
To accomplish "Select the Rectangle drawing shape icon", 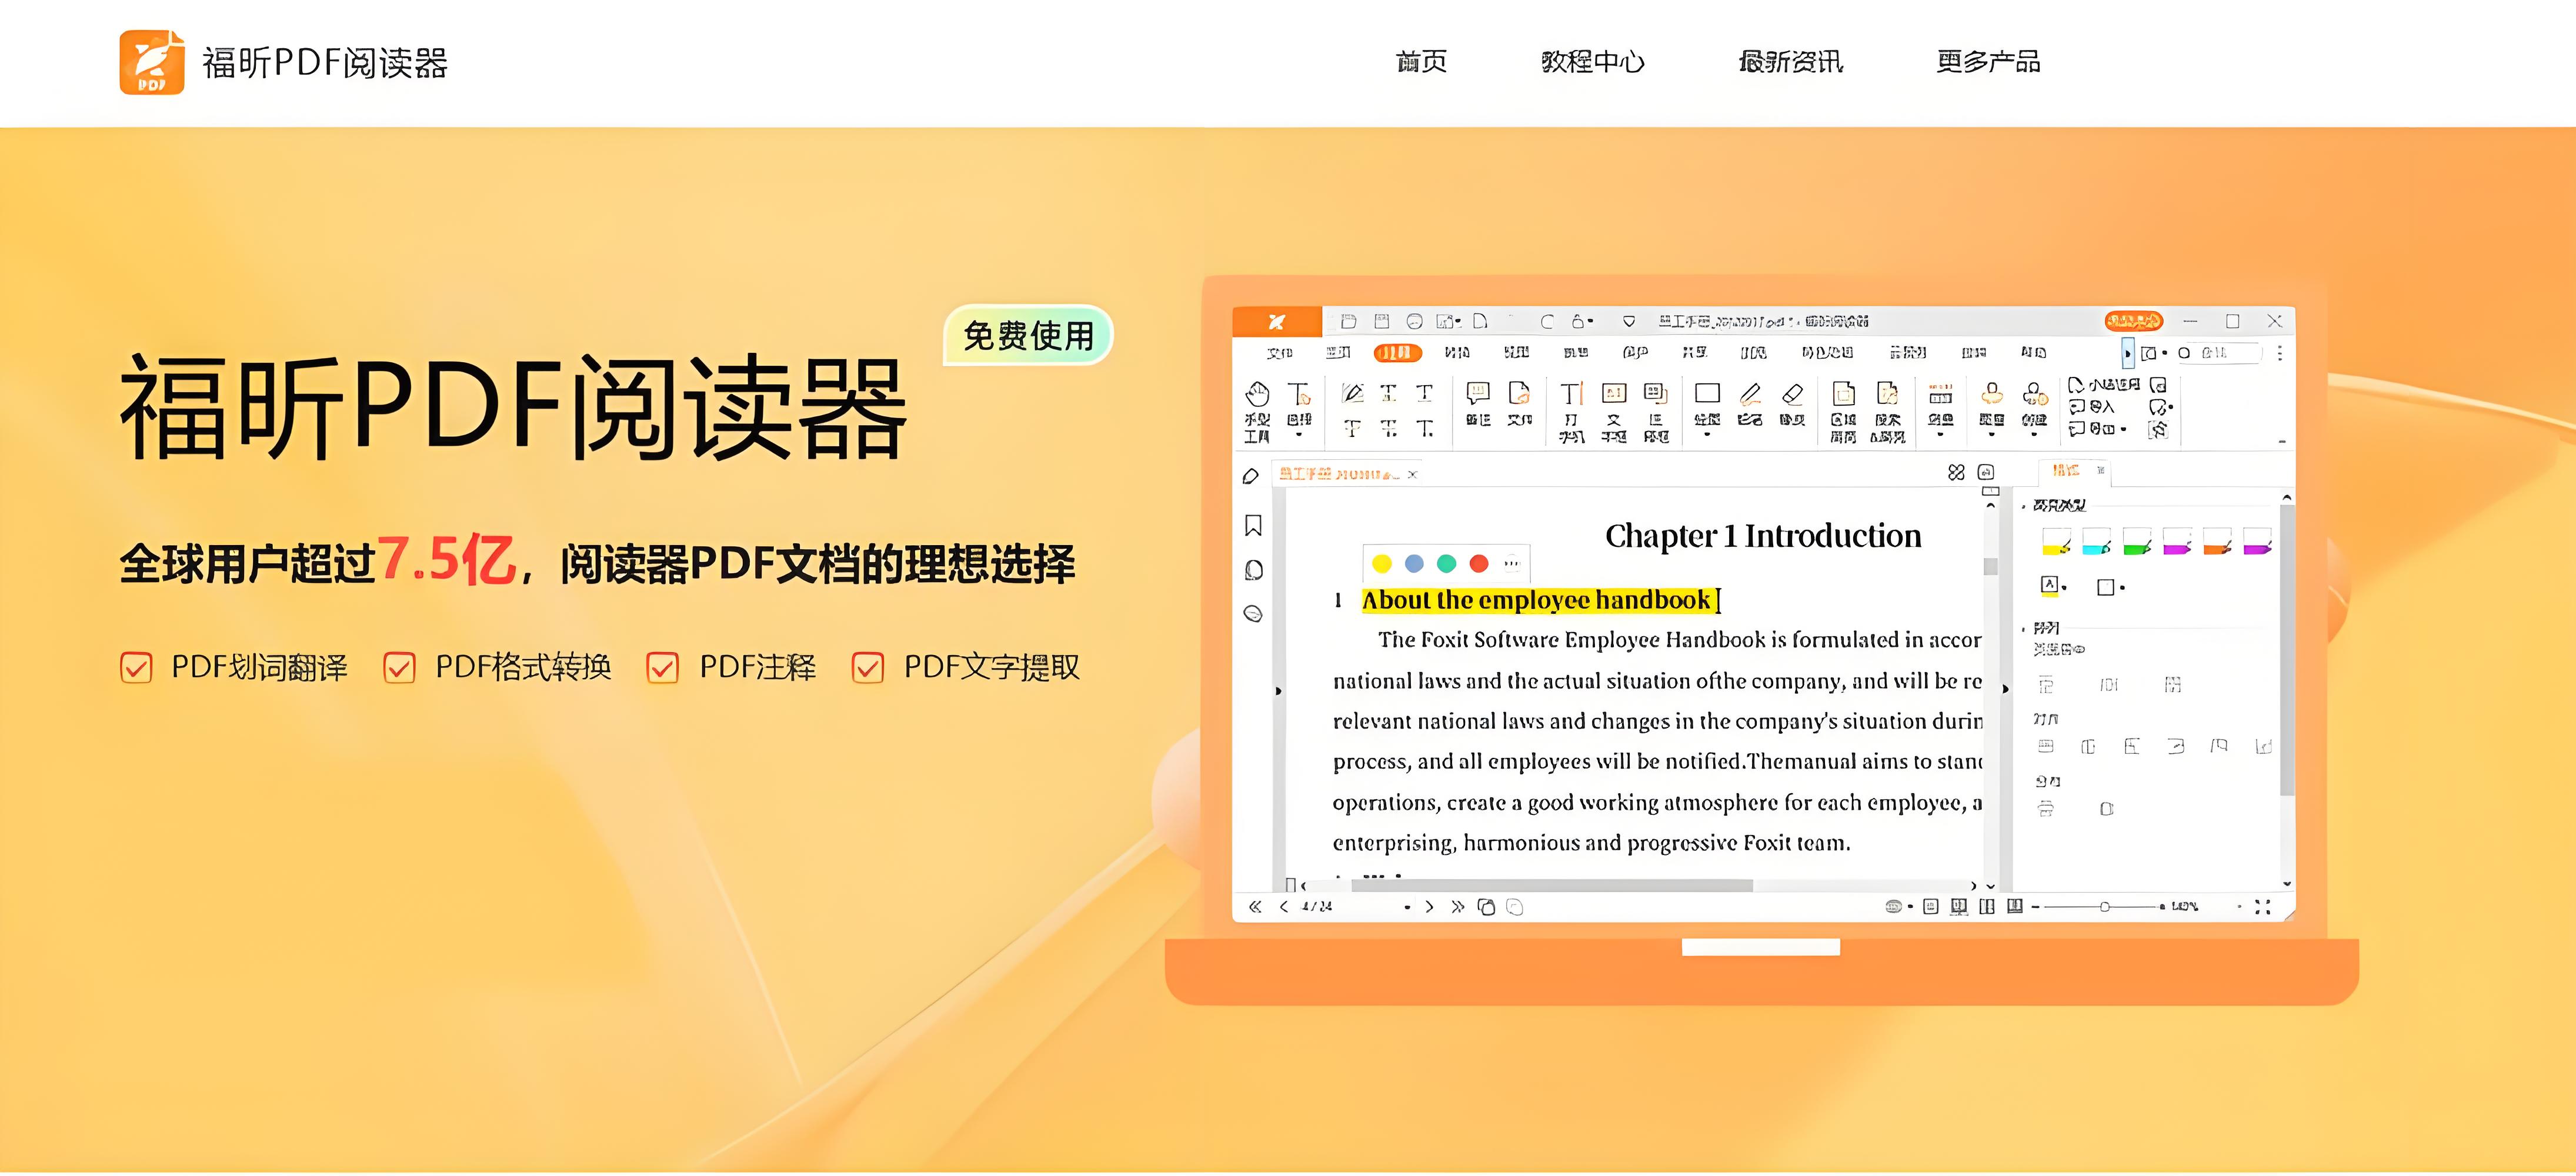I will (x=1707, y=393).
